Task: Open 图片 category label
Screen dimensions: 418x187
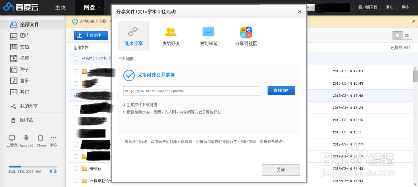Action: click(x=25, y=36)
